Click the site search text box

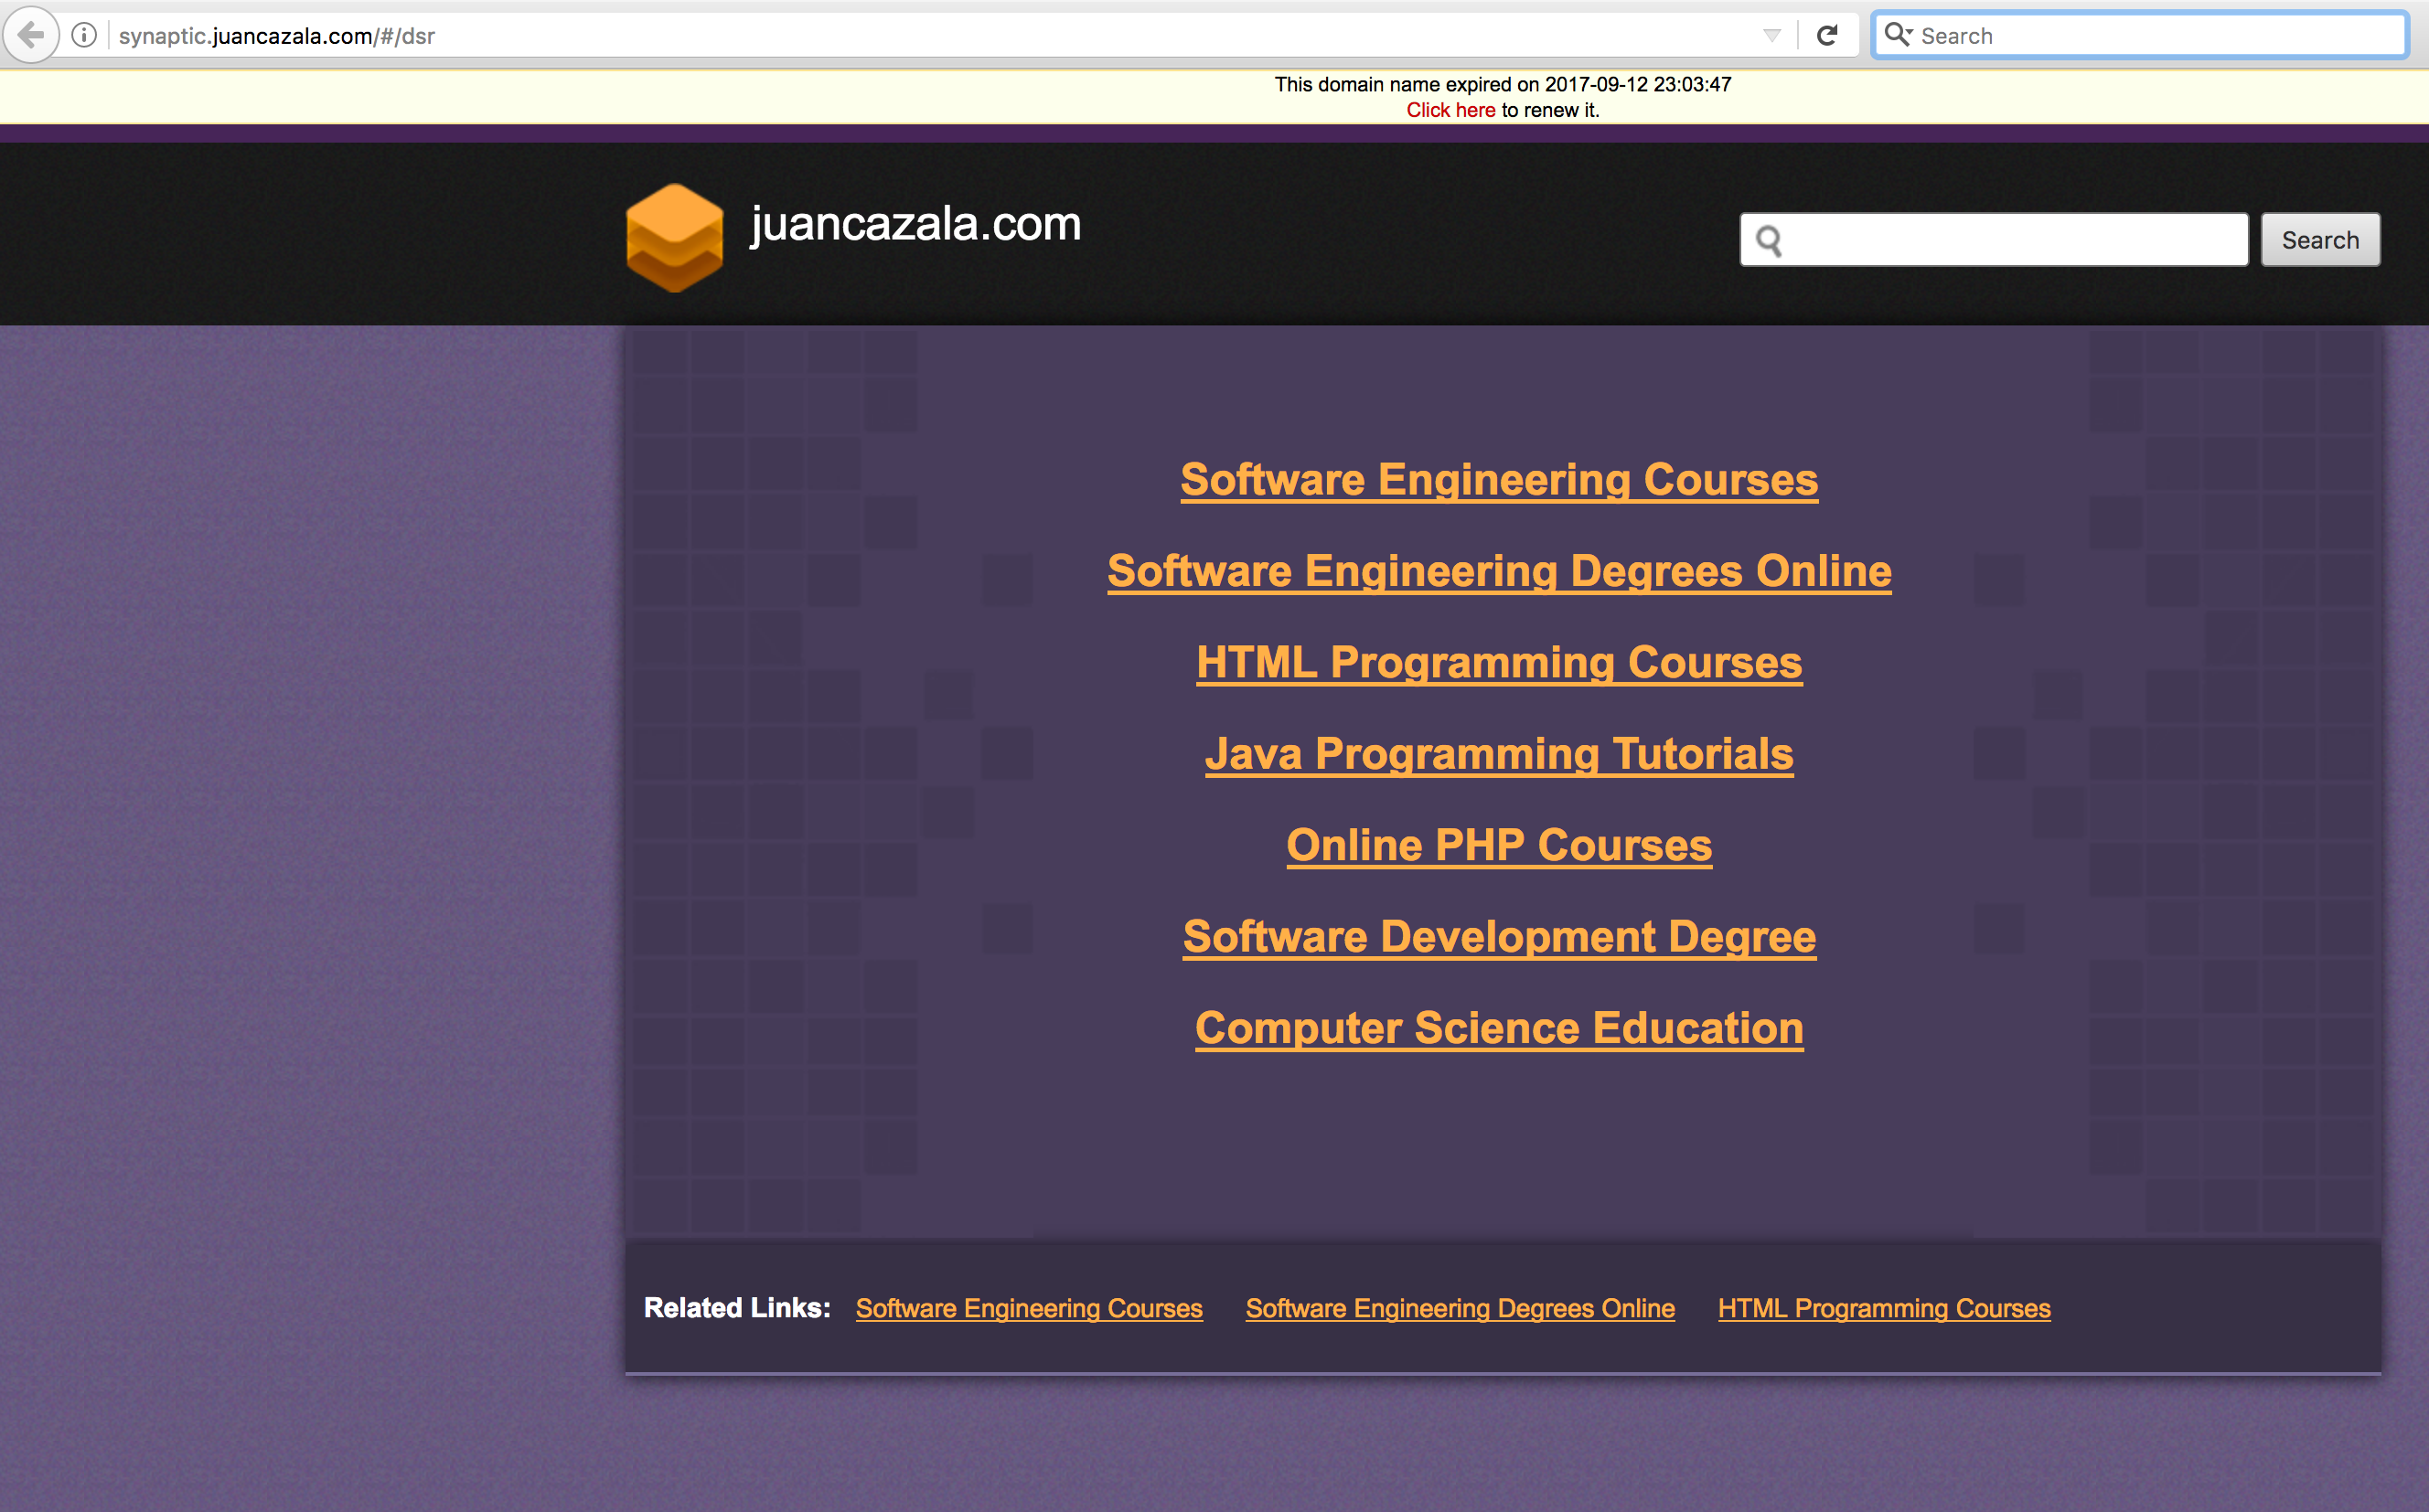(2011, 240)
